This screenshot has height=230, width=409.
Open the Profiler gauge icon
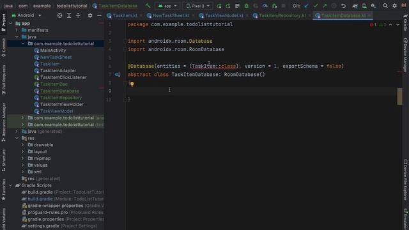(265, 6)
